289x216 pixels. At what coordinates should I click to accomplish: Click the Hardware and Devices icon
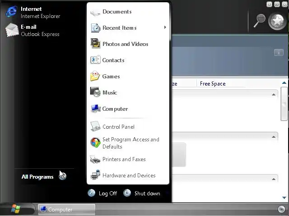[x=95, y=175]
